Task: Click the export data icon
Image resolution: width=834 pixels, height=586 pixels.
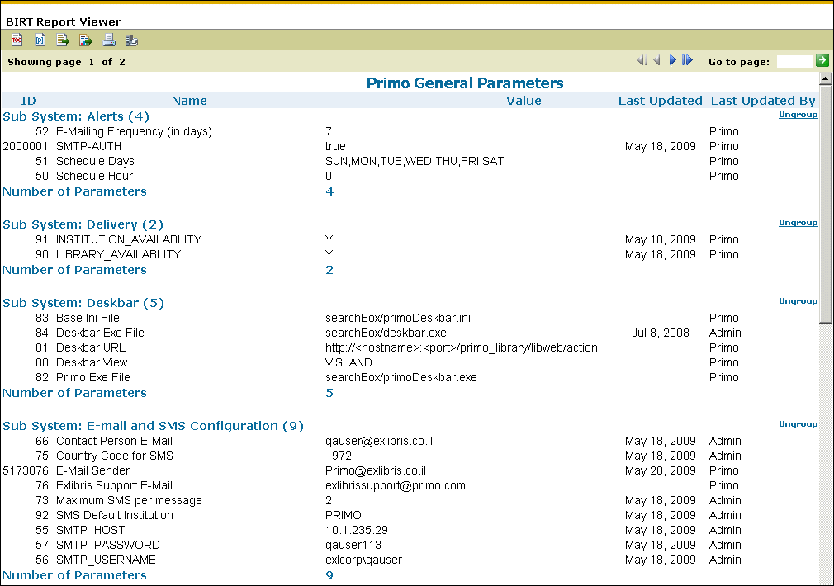Action: pos(63,40)
